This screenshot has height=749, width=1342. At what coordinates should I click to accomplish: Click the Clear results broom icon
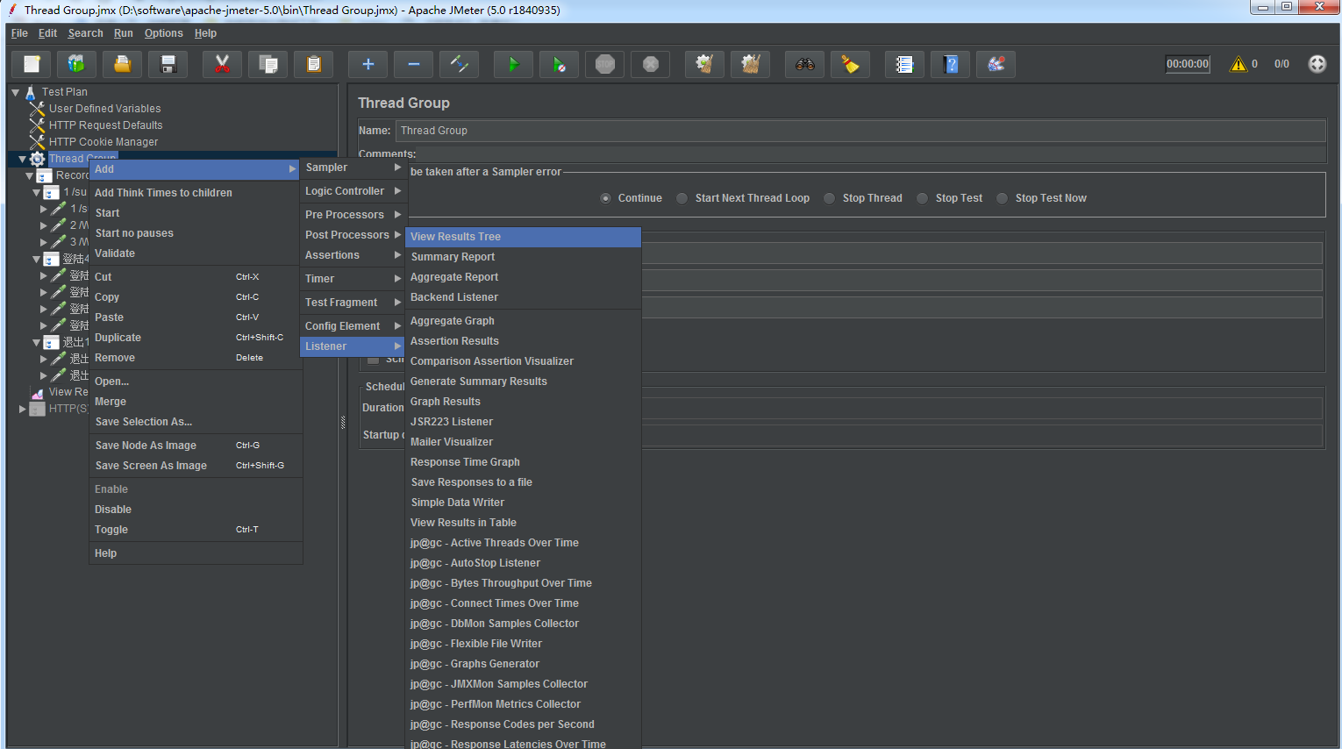pyautogui.click(x=704, y=64)
